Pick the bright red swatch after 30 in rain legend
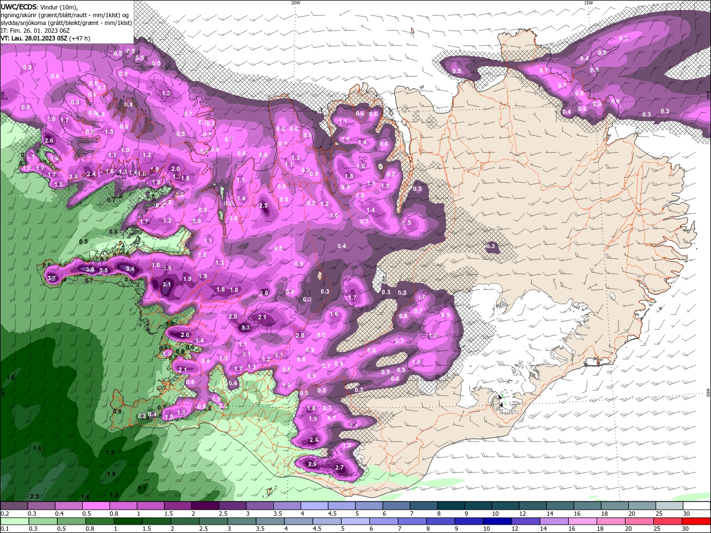The width and height of the screenshot is (711, 533). coord(697,521)
